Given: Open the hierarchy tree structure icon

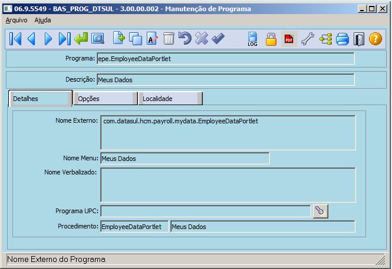Looking at the screenshot, I should 326,39.
